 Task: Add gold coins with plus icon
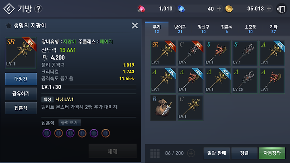(x=269, y=8)
